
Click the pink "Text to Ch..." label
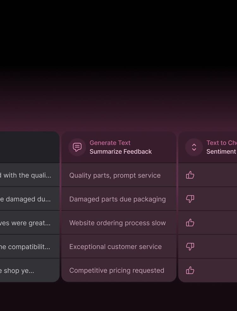coord(221,143)
